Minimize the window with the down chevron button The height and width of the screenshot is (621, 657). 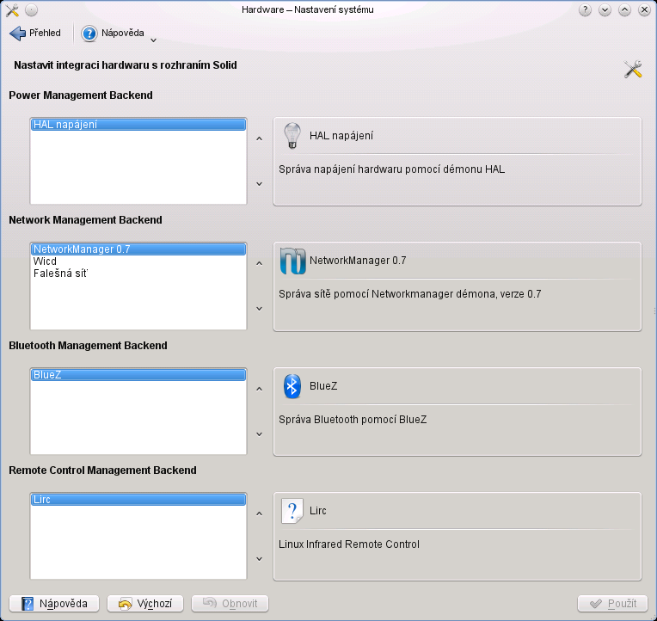[605, 9]
